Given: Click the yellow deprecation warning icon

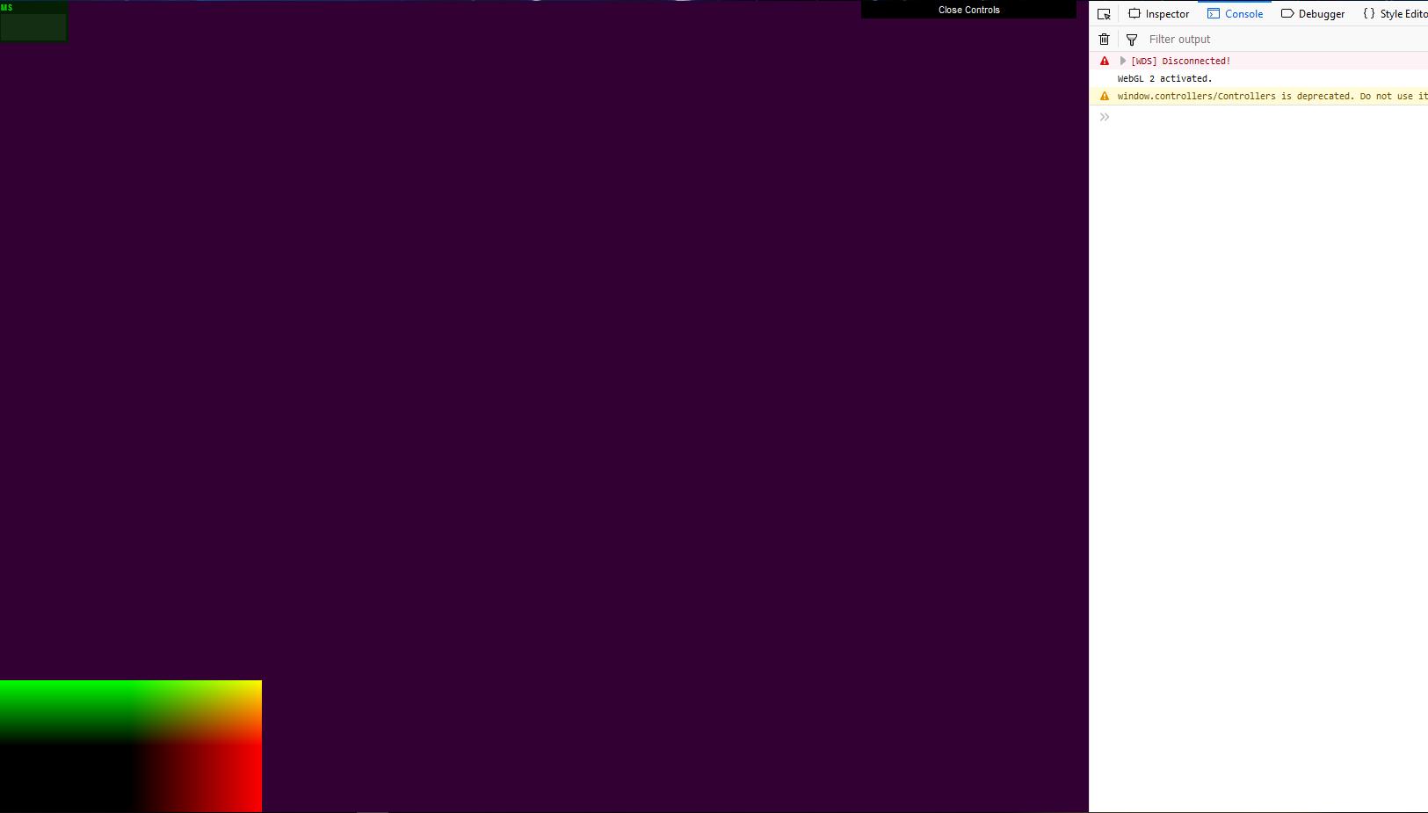Looking at the screenshot, I should (x=1105, y=96).
